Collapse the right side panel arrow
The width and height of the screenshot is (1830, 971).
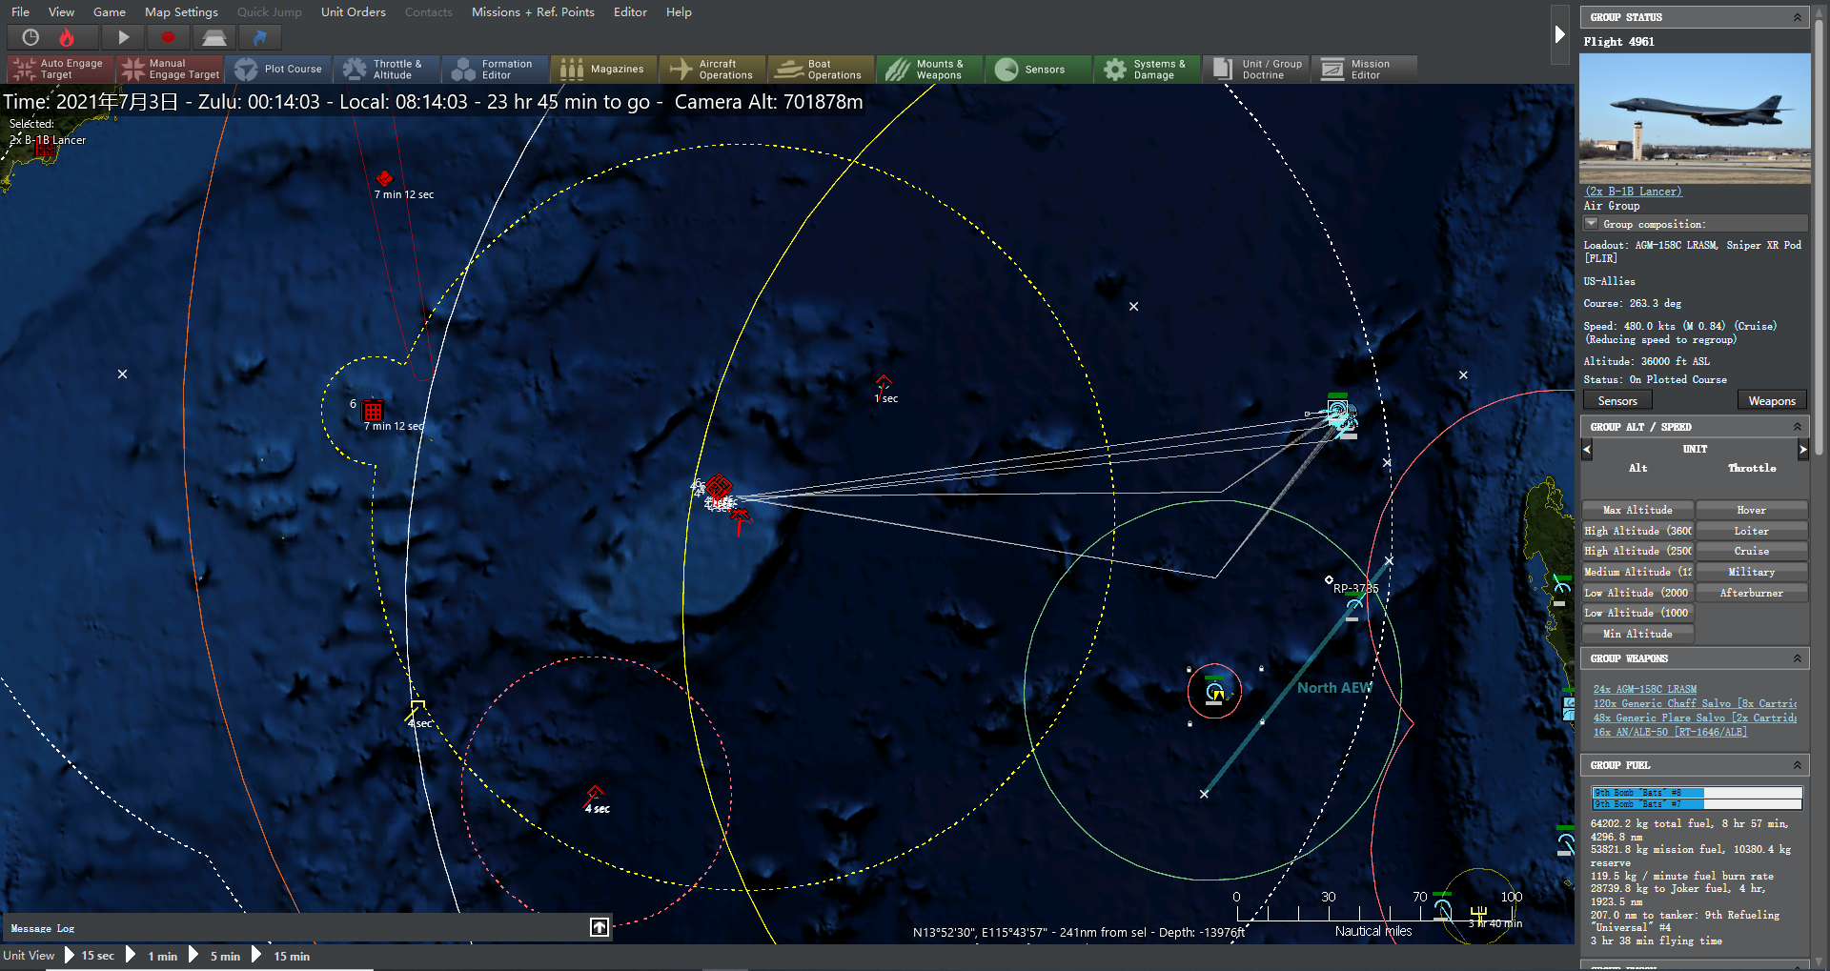(x=1560, y=34)
